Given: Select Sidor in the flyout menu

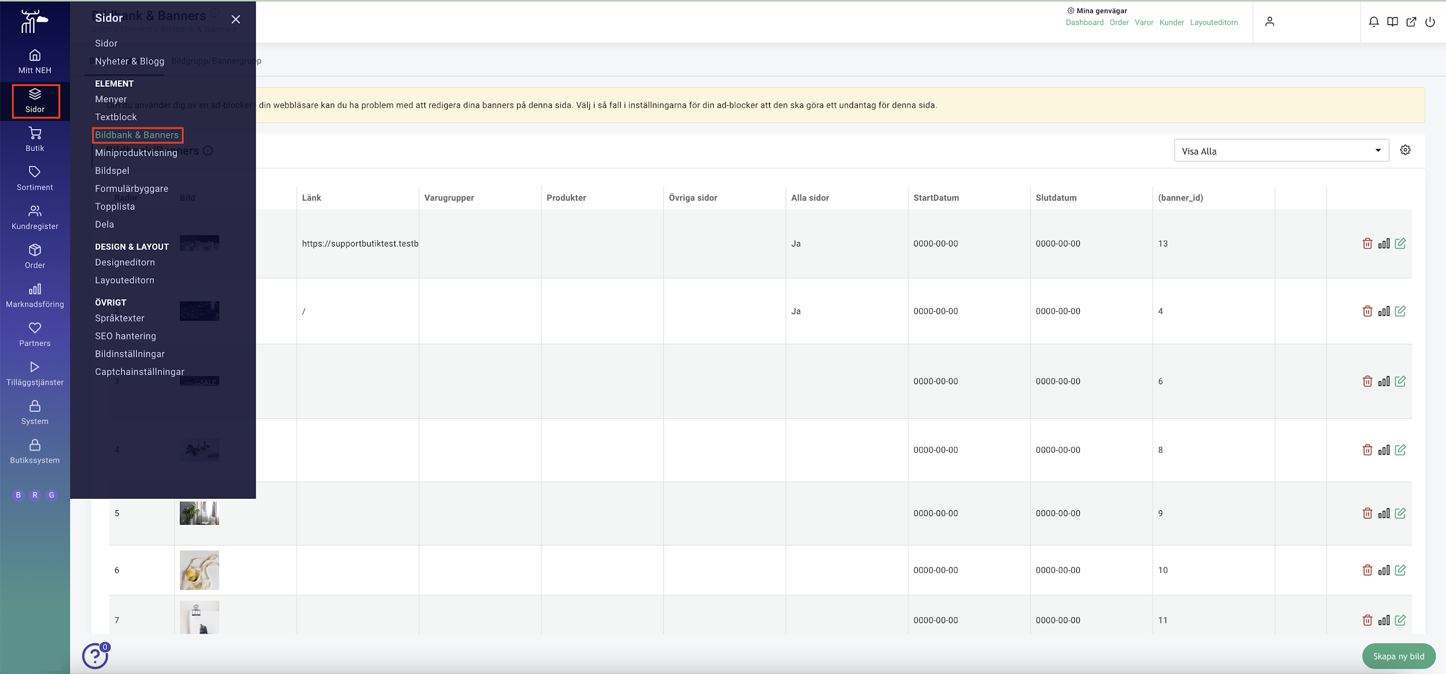Looking at the screenshot, I should pyautogui.click(x=106, y=43).
